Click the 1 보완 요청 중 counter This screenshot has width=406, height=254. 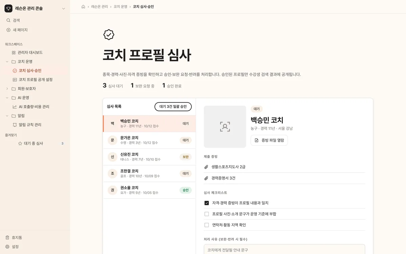coord(143,86)
